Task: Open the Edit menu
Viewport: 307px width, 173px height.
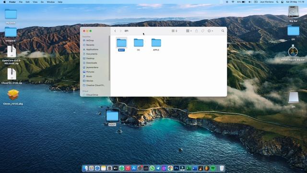Action: click(28, 2)
